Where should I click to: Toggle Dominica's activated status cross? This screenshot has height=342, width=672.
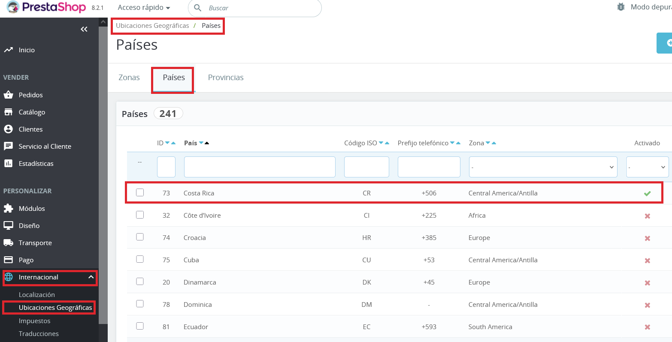click(x=648, y=305)
